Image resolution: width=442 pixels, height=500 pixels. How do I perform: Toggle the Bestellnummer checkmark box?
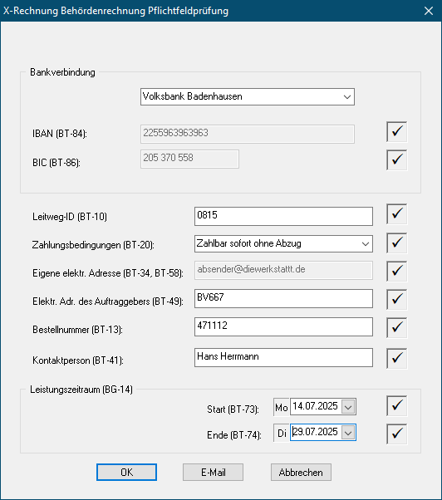(x=396, y=327)
